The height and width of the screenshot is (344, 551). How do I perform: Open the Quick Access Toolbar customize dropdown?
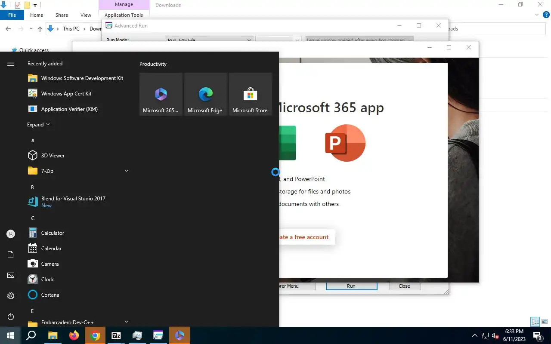[x=35, y=5]
